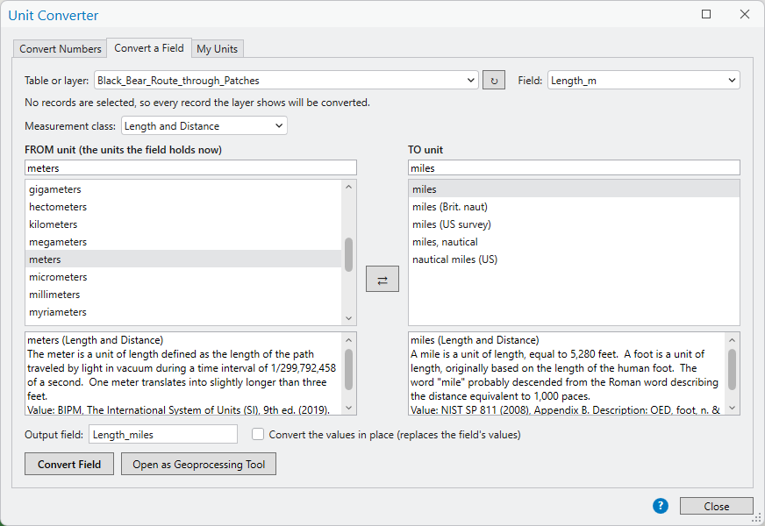Maximize the Unit Converter window

tap(706, 14)
